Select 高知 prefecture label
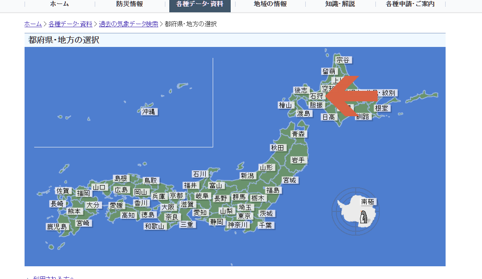The height and width of the screenshot is (279, 482). 129,216
